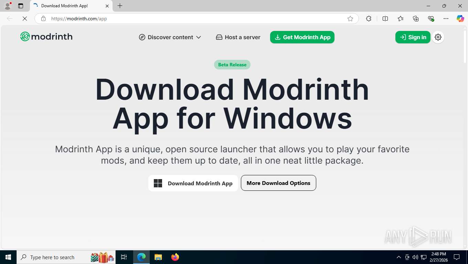Open Task View on taskbar

(x=124, y=257)
